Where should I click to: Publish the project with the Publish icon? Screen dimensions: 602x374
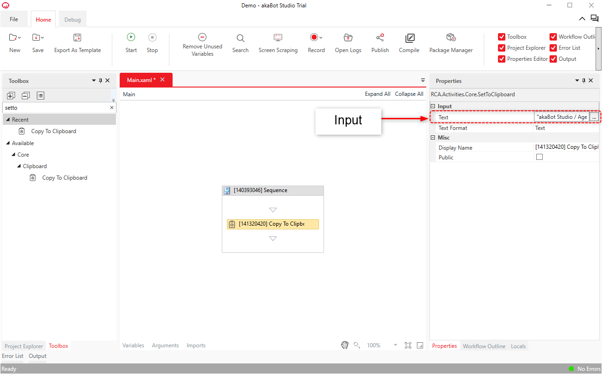point(380,38)
